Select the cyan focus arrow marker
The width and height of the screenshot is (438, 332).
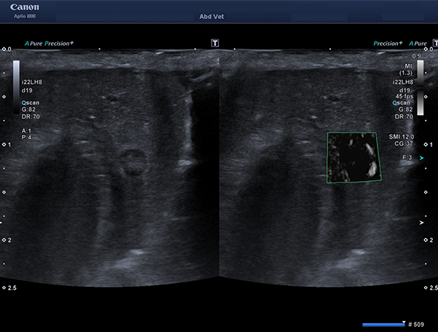(421, 158)
